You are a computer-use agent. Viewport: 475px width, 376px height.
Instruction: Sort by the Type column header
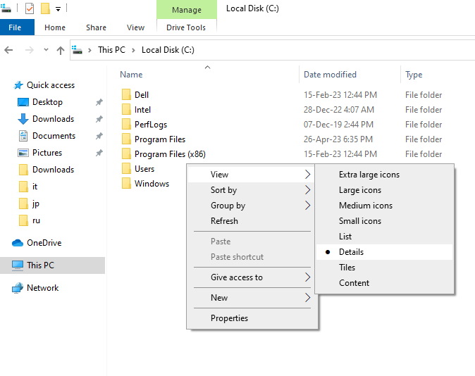[x=414, y=75]
